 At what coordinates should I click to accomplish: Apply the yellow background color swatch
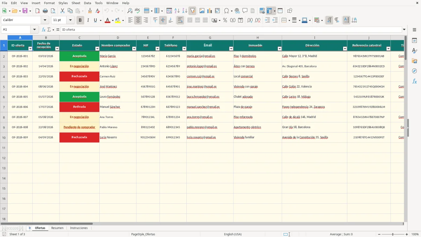point(118,20)
